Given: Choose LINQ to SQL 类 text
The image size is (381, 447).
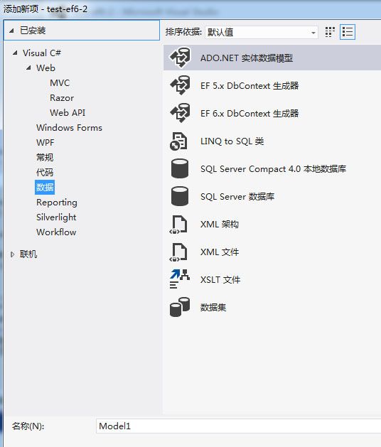Looking at the screenshot, I should pos(232,141).
